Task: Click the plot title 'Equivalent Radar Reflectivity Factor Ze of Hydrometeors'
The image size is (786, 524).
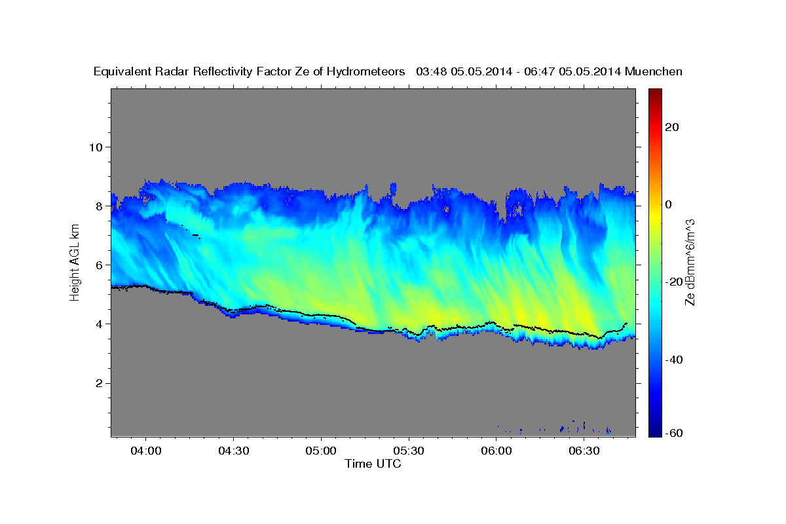Action: tap(250, 72)
